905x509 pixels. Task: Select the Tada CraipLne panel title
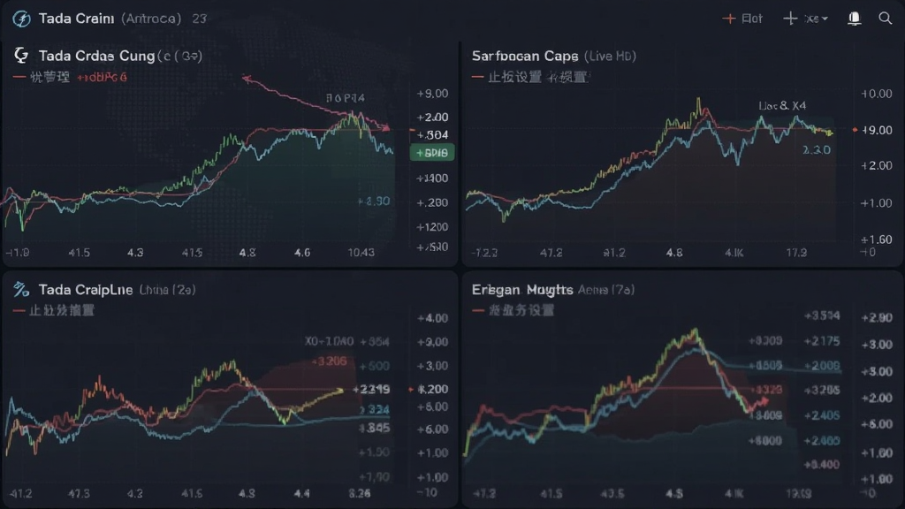click(x=86, y=290)
